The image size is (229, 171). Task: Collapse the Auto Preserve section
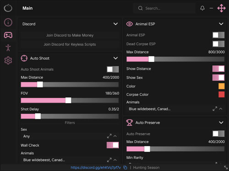[221, 122]
